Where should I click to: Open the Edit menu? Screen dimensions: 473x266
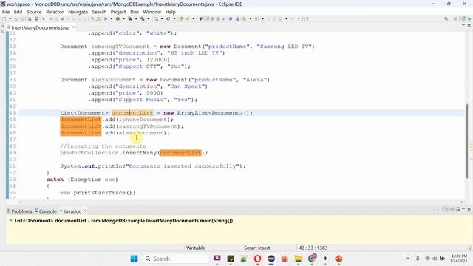click(18, 12)
